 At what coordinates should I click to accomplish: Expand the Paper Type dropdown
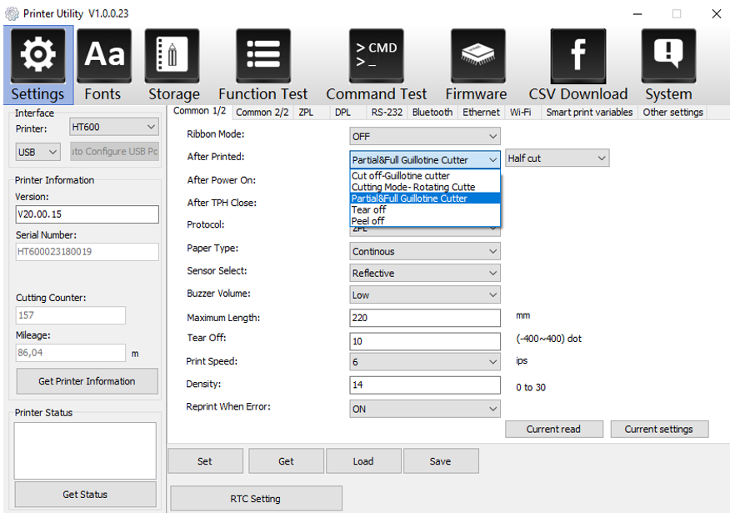(425, 251)
